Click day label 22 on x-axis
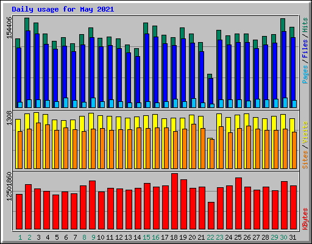The height and width of the screenshot is (244, 312). pyautogui.click(x=210, y=237)
